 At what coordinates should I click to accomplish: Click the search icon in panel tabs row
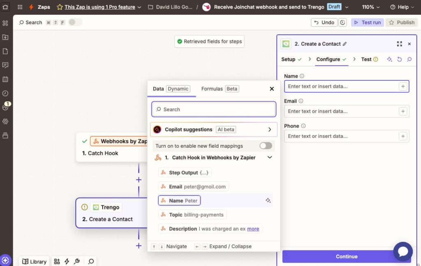409,59
